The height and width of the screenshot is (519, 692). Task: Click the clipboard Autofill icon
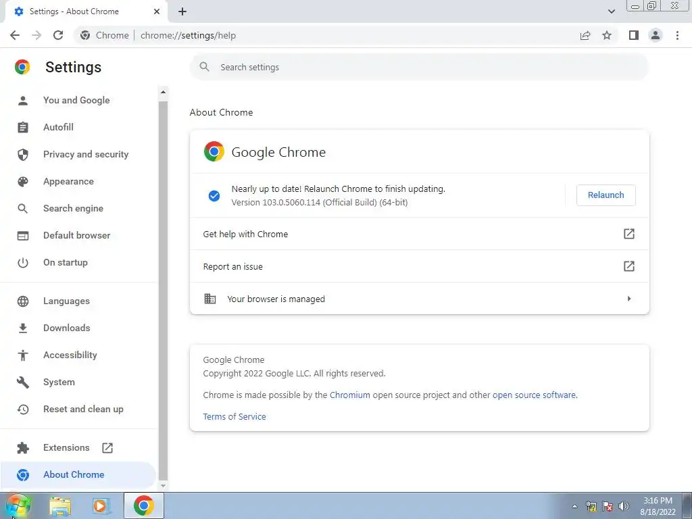(22, 128)
